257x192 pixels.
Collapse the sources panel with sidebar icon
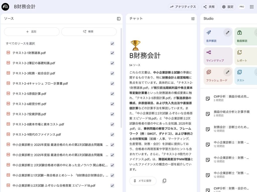119,19
